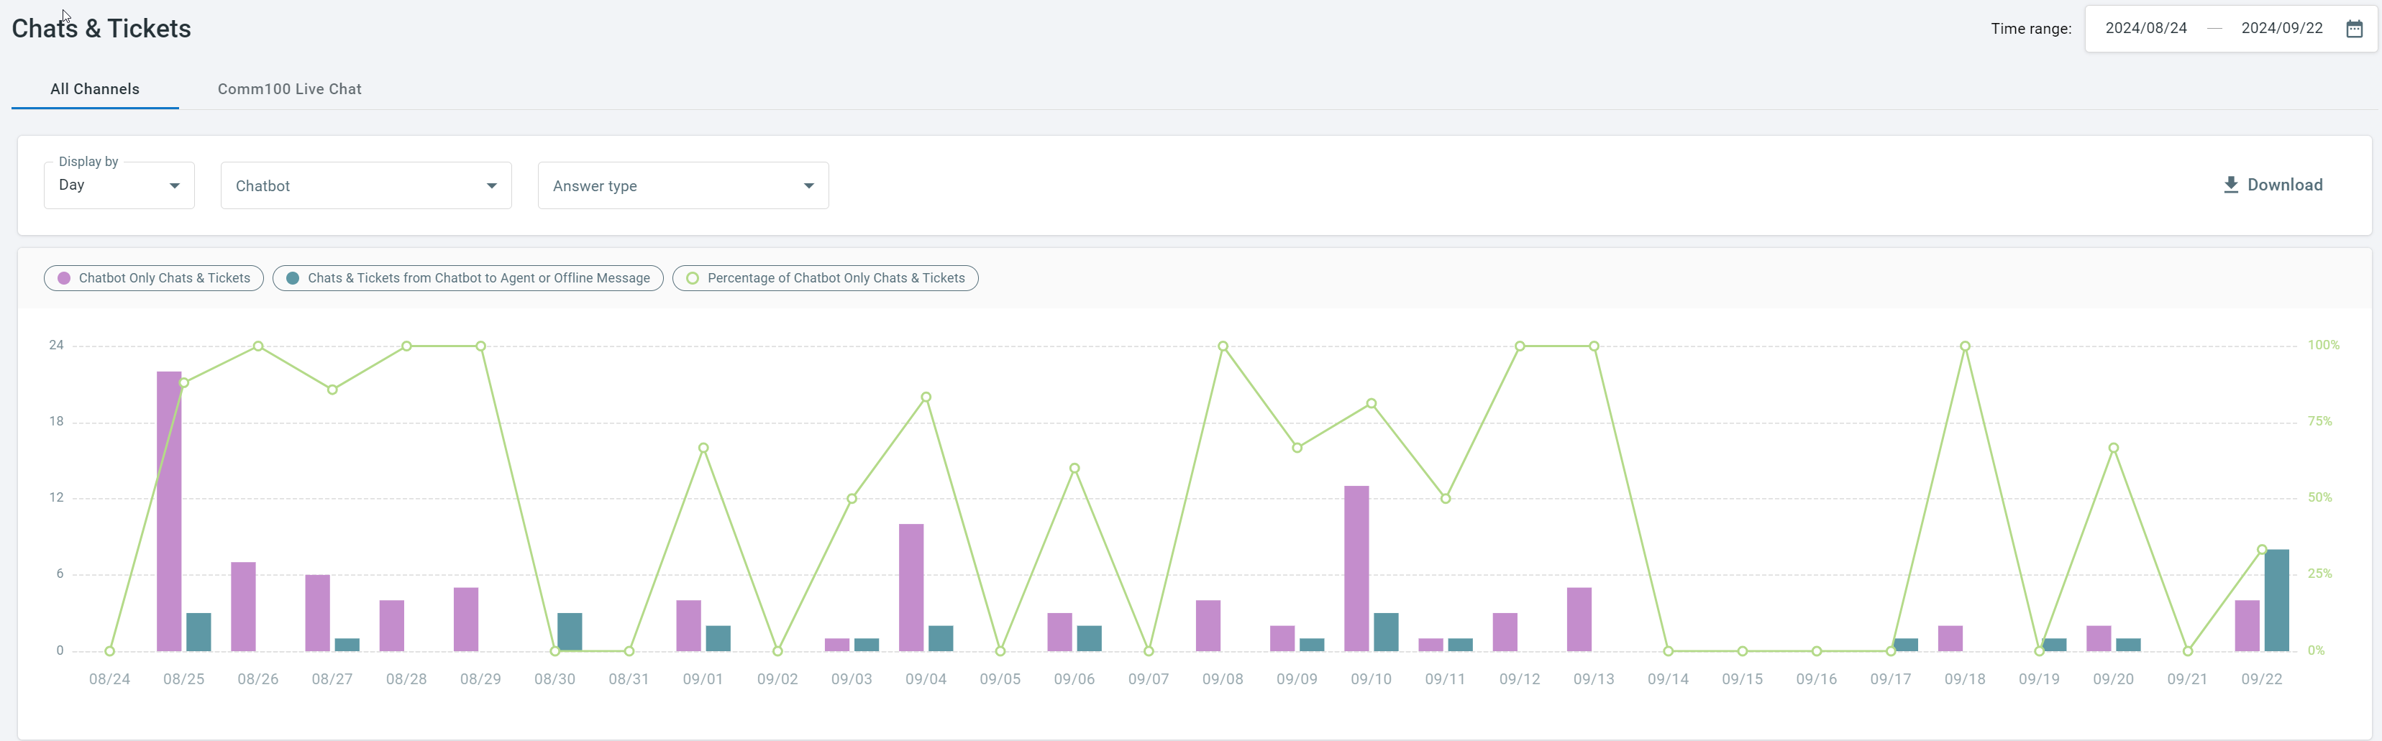Click the line point at 08/24
Image resolution: width=2382 pixels, height=741 pixels.
coord(110,651)
